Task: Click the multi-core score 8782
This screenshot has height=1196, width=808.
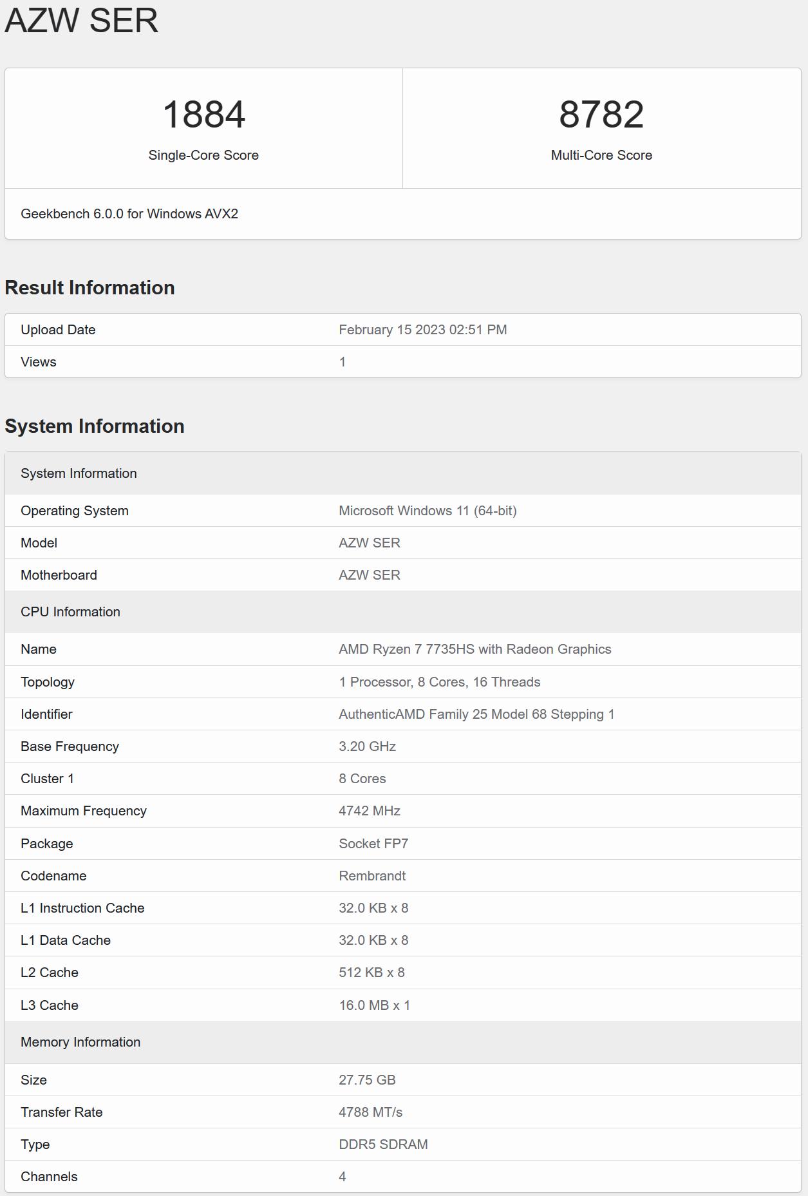Action: [601, 115]
